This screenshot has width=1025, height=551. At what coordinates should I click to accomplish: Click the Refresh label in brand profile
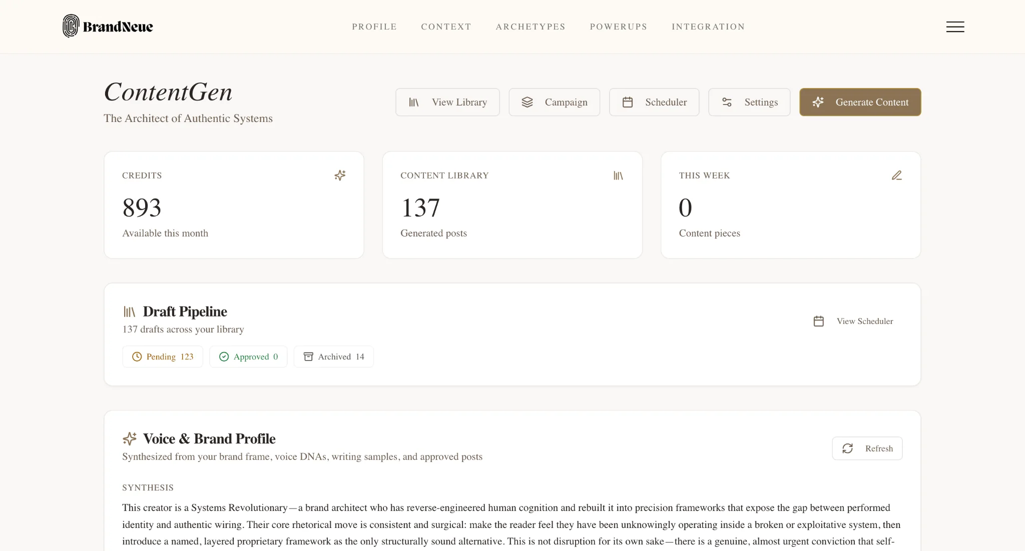(879, 448)
